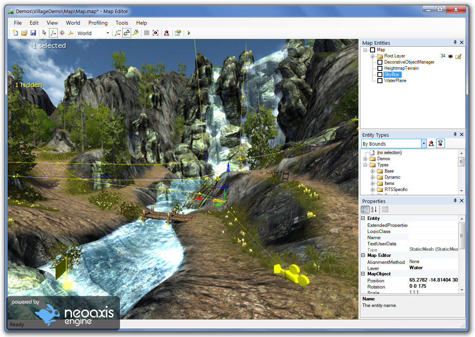The height and width of the screenshot is (337, 475).
Task: Toggle Root Layer visibility eye icon
Action: pos(450,56)
